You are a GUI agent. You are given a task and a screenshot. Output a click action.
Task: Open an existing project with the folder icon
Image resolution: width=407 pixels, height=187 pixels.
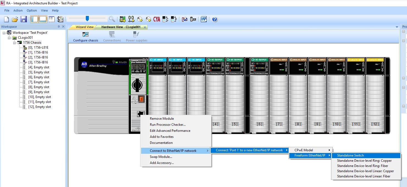point(15,19)
